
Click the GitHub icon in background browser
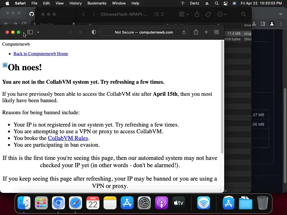click(32, 14)
